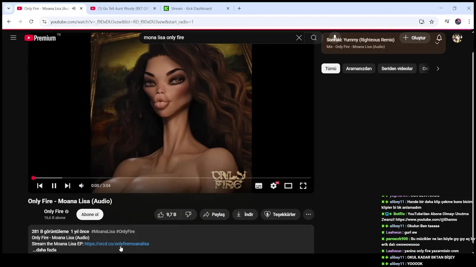Image resolution: width=476 pixels, height=267 pixels.
Task: Open more actions three-dot menu
Action: click(x=308, y=214)
